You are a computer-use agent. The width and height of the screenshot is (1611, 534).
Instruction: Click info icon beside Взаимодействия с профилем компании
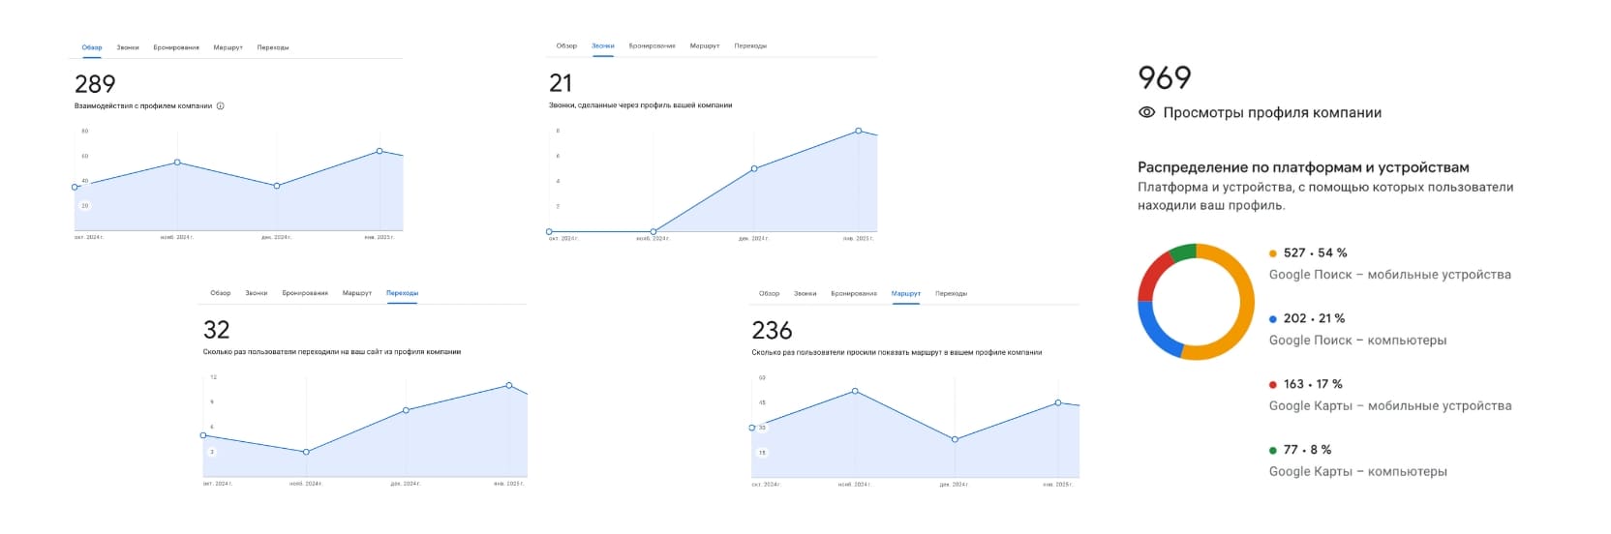pyautogui.click(x=221, y=106)
